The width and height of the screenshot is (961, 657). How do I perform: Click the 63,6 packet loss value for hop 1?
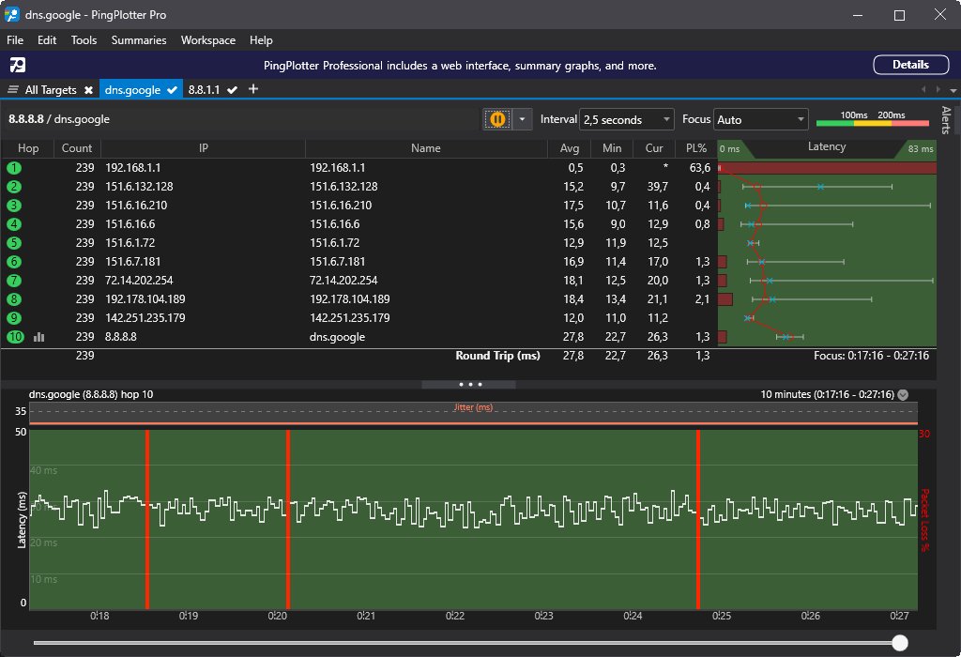pyautogui.click(x=700, y=168)
